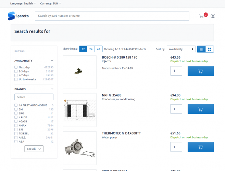
Task: Add NRF 35495 condenser to cart
Action: (201, 109)
